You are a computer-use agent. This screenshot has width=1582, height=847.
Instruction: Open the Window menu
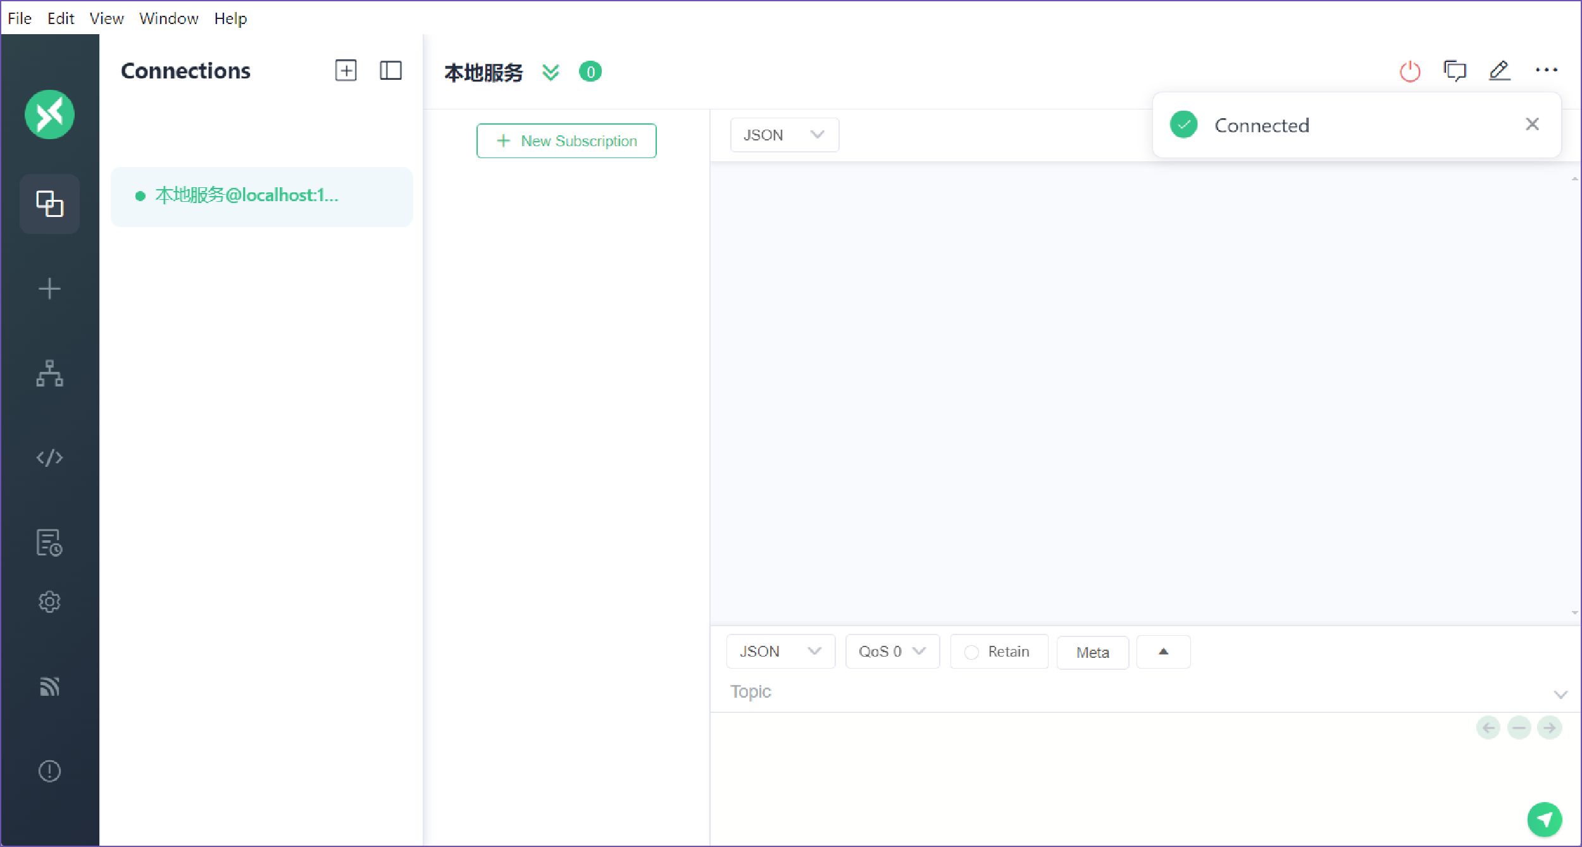click(x=168, y=18)
